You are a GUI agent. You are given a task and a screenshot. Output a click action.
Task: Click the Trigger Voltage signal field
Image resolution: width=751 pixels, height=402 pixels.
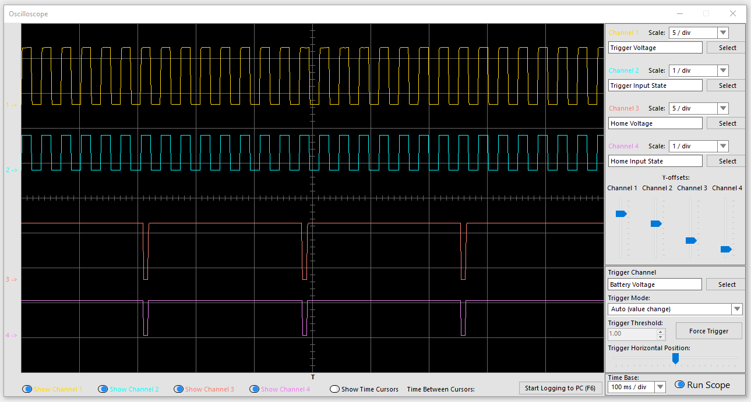click(x=655, y=48)
